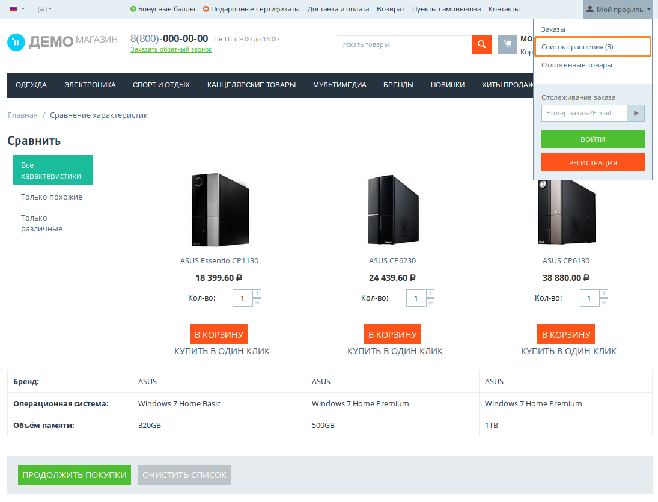Open the 'Электроника' category menu

tap(90, 85)
